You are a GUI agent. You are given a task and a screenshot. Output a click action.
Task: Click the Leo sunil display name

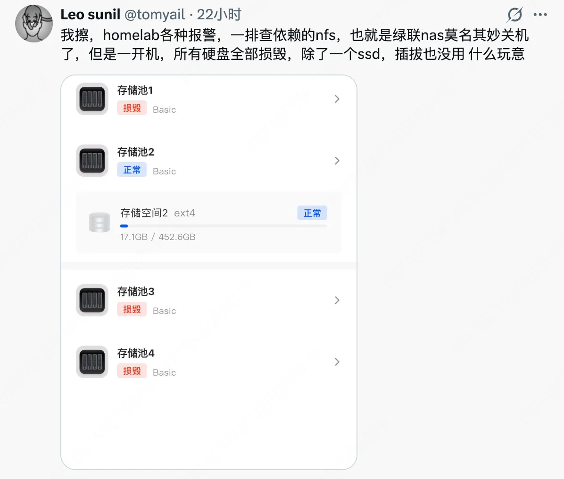90,15
